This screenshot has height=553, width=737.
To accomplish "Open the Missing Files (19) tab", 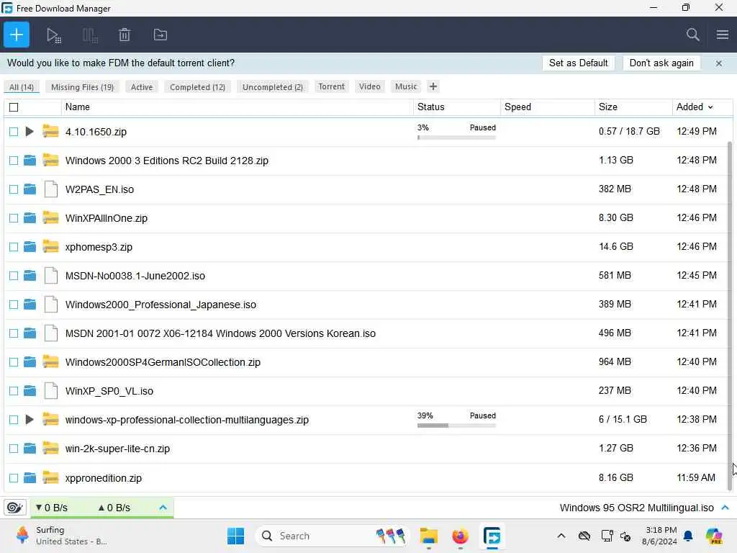I will click(x=82, y=87).
